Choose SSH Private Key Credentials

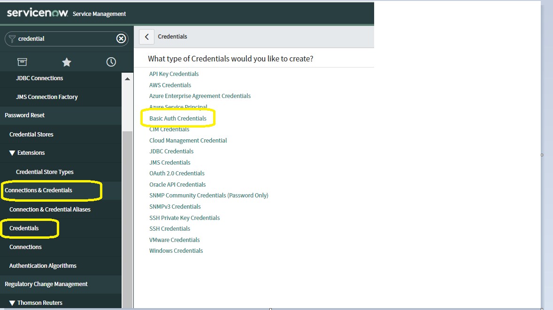[184, 218]
